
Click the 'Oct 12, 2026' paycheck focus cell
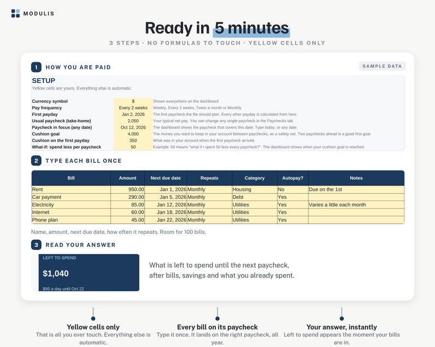coord(133,127)
